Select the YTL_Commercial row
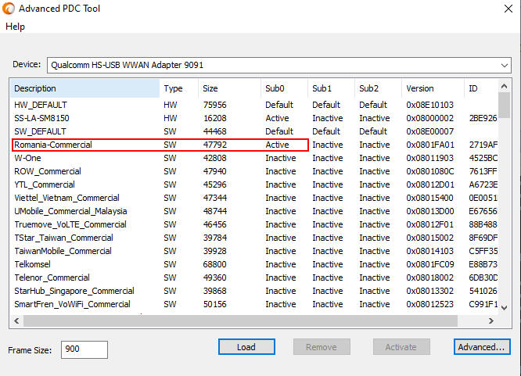This screenshot has height=376, width=521. coord(254,184)
